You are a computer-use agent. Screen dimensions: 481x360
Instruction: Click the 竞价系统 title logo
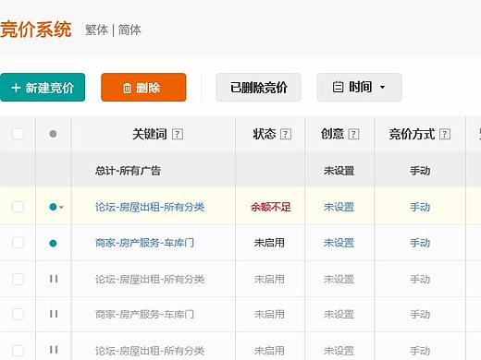36,30
